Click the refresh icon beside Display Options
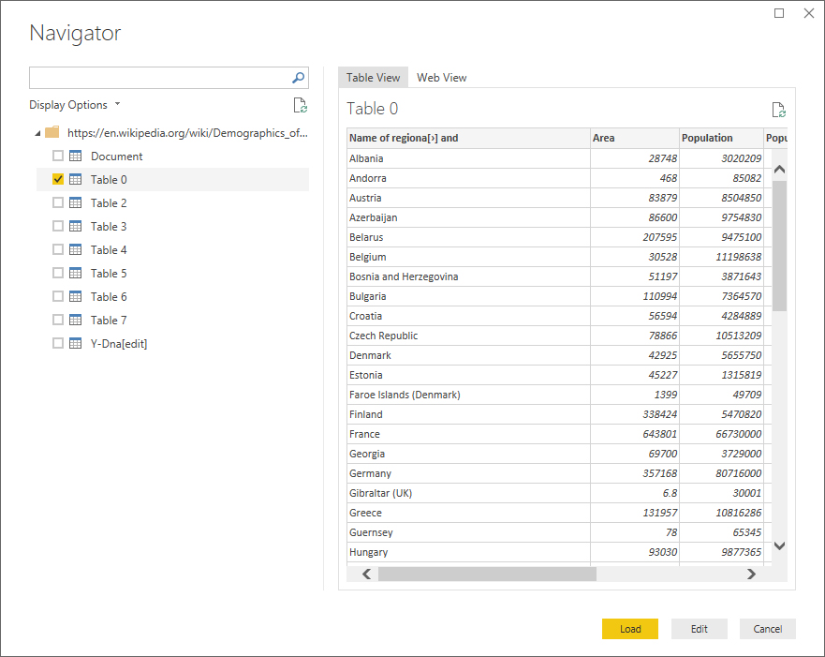Image resolution: width=825 pixels, height=657 pixels. click(x=300, y=105)
